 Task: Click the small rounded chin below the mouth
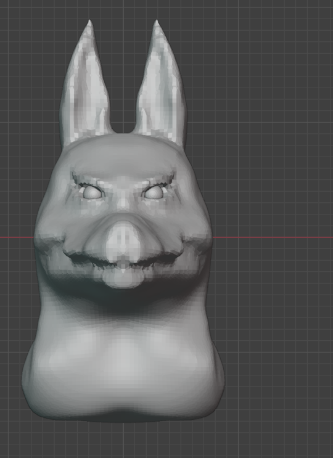[x=123, y=277]
